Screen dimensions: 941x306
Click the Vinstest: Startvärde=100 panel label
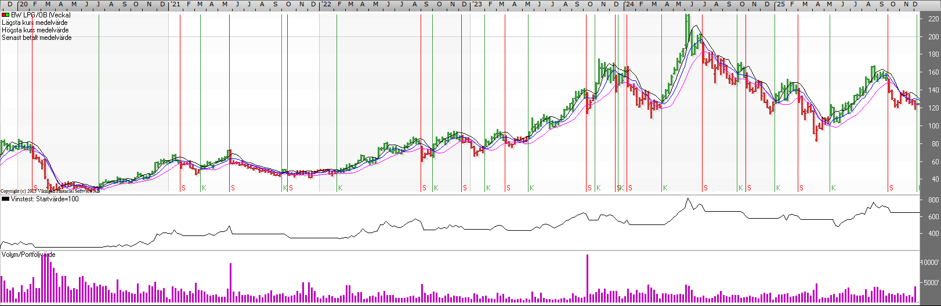44,199
